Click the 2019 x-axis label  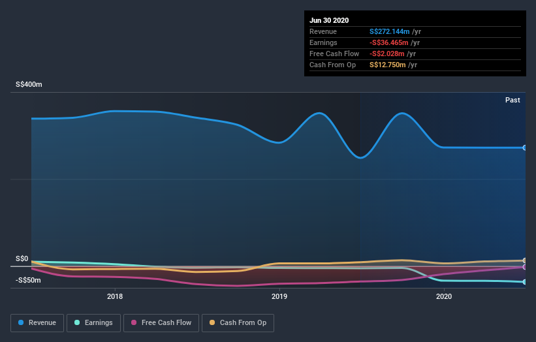click(279, 296)
